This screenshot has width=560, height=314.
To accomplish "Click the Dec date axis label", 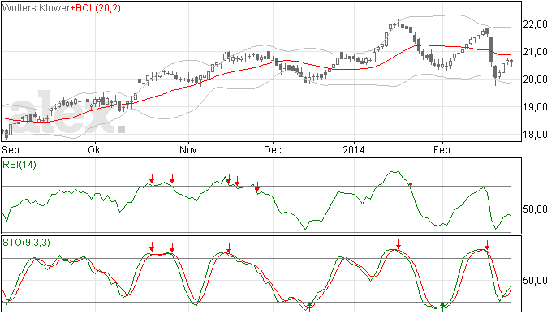I will (x=273, y=149).
